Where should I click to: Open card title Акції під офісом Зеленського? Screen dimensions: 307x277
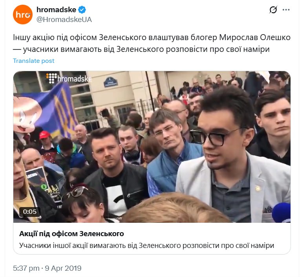[71, 233]
